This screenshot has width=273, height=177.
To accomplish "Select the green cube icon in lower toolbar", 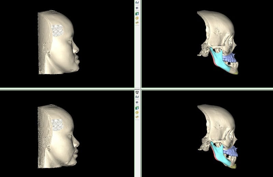I will [x=137, y=107].
